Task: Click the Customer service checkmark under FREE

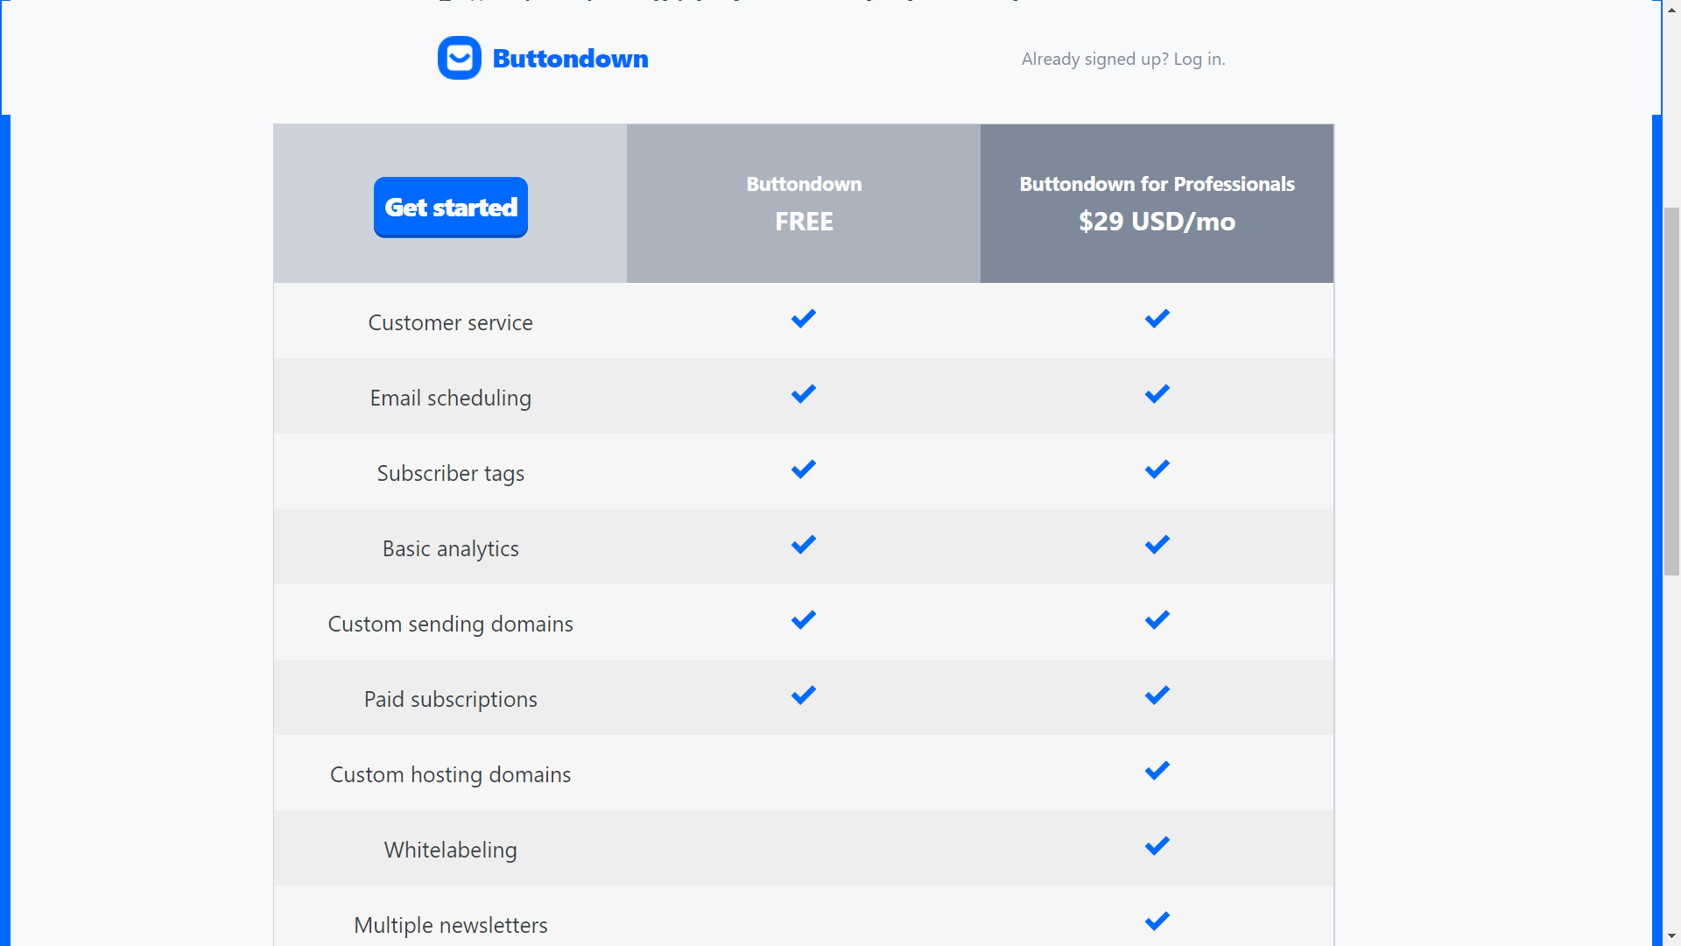Action: point(803,319)
